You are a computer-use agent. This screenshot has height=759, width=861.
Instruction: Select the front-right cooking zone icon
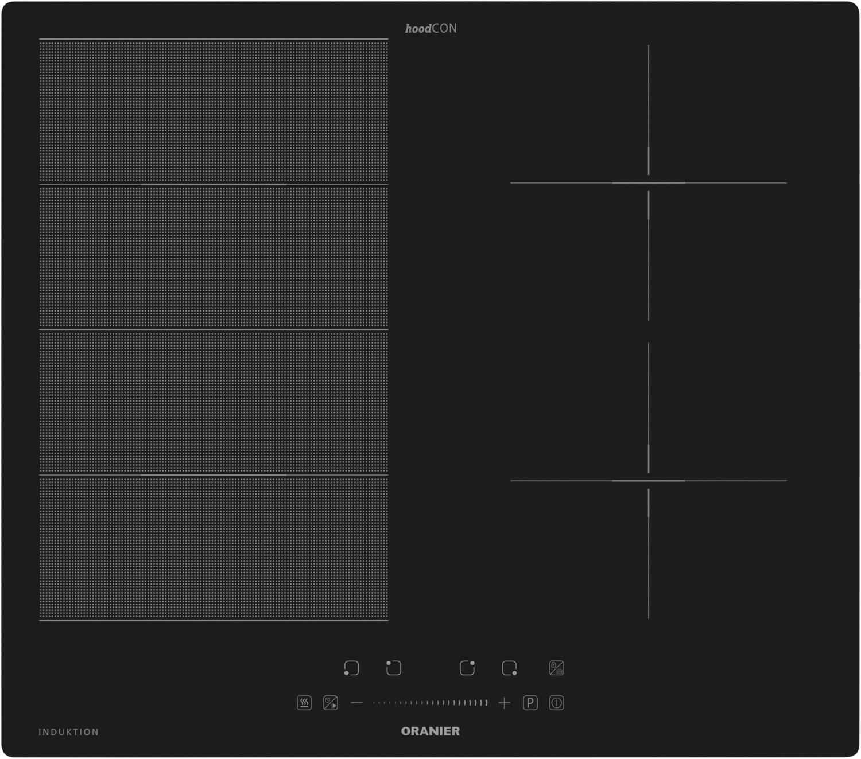pos(509,668)
